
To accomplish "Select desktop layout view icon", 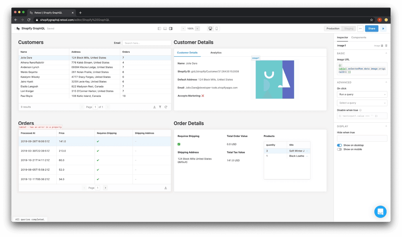I will [210, 29].
